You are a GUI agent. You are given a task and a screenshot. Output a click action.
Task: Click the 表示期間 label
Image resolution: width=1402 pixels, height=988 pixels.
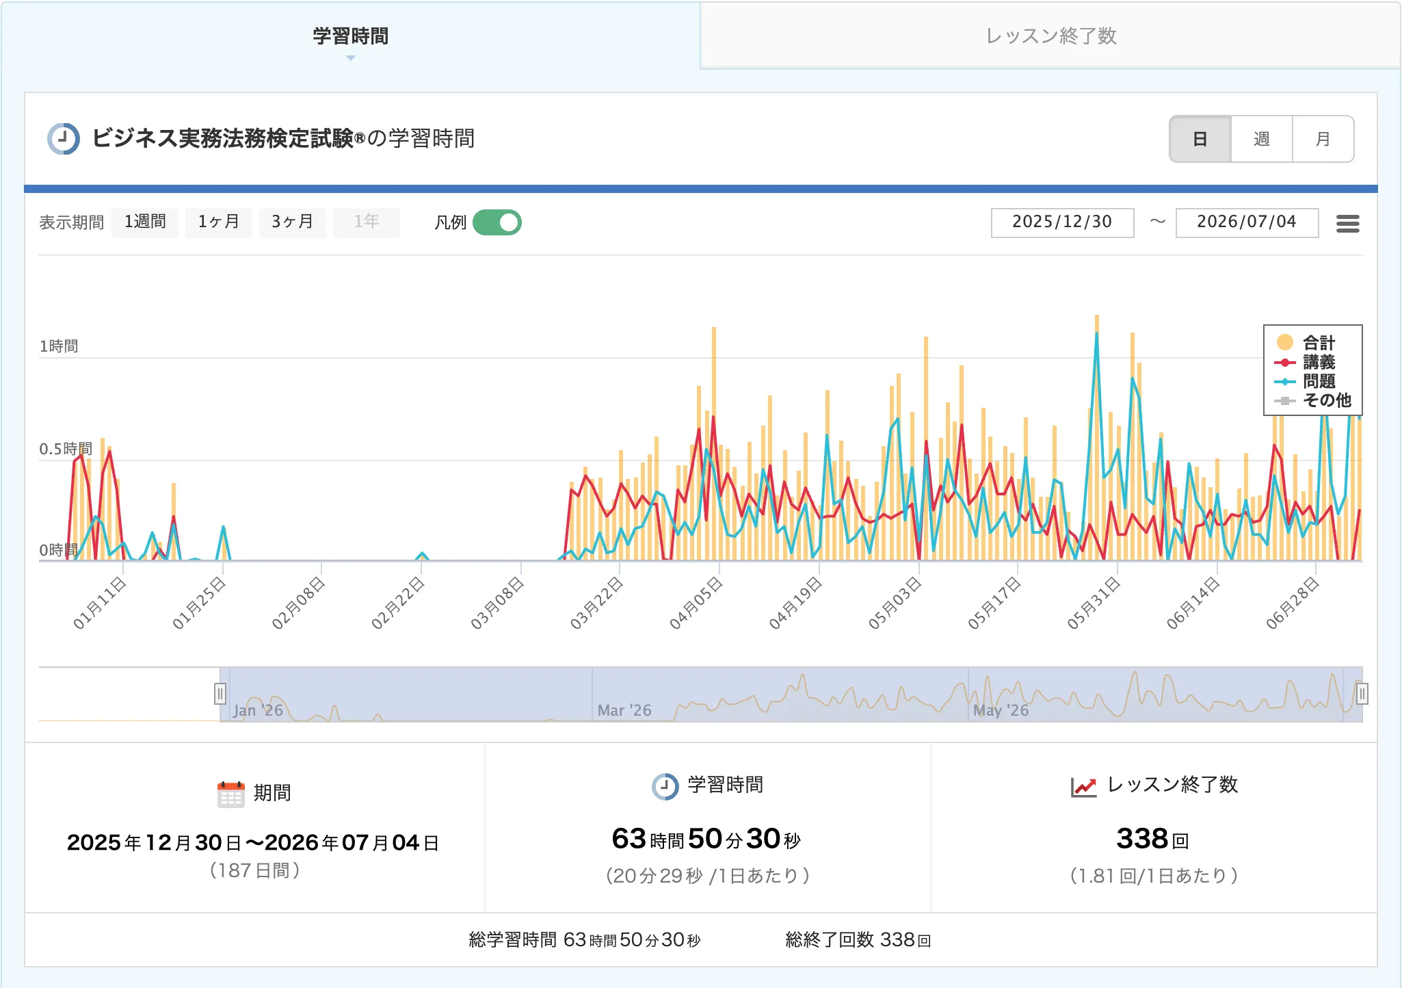click(x=71, y=222)
